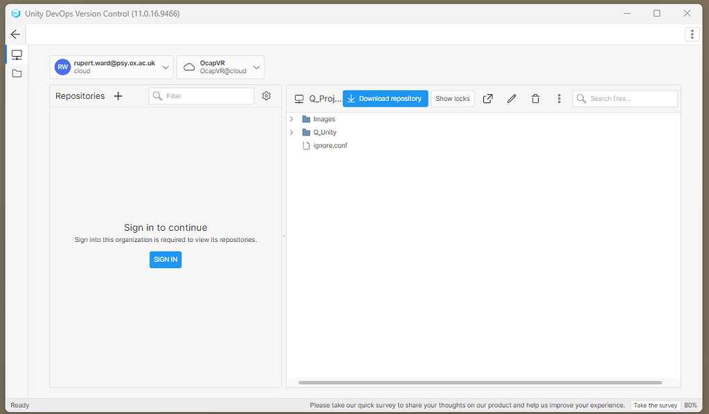This screenshot has height=414, width=709.
Task: Click the SIGN IN button
Action: pos(165,259)
